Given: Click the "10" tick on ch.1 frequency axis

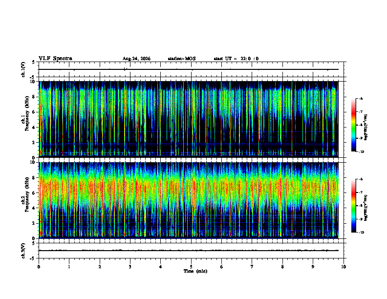Looking at the screenshot, I should click(34, 82).
